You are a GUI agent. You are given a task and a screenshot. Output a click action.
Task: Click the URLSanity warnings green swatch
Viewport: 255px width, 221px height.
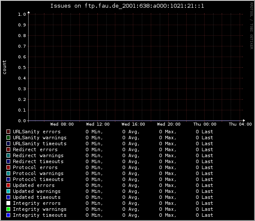(x=8, y=138)
